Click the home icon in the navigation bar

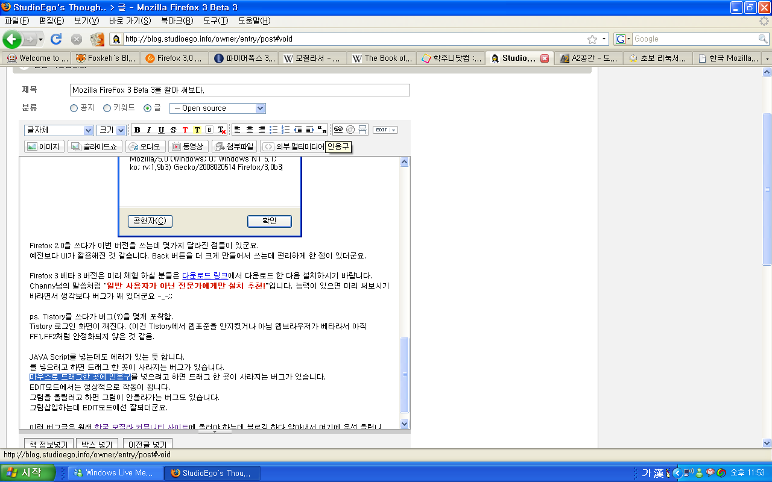[97, 39]
